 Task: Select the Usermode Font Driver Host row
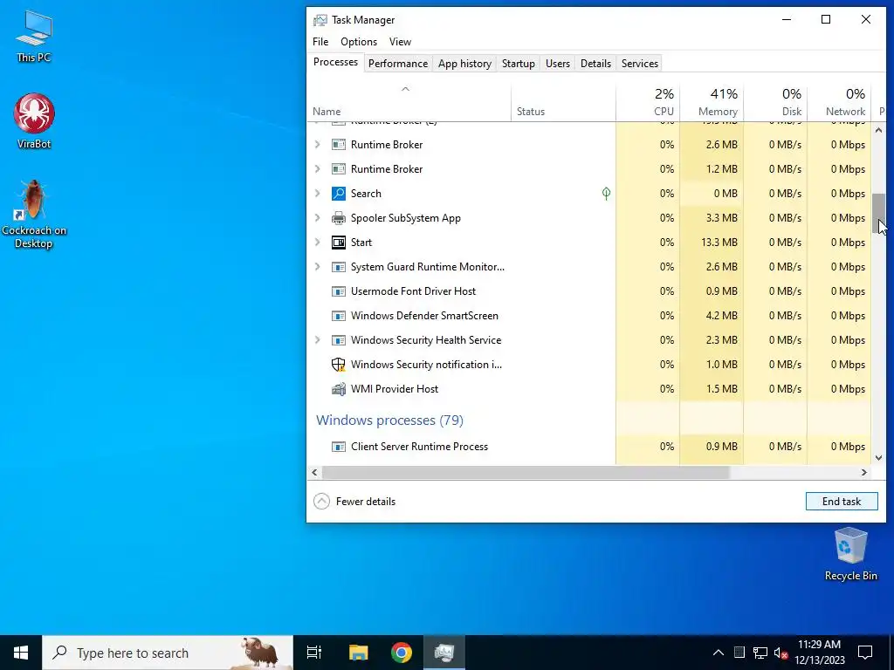589,291
